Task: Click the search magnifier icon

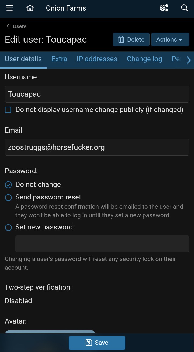Action: click(x=185, y=8)
